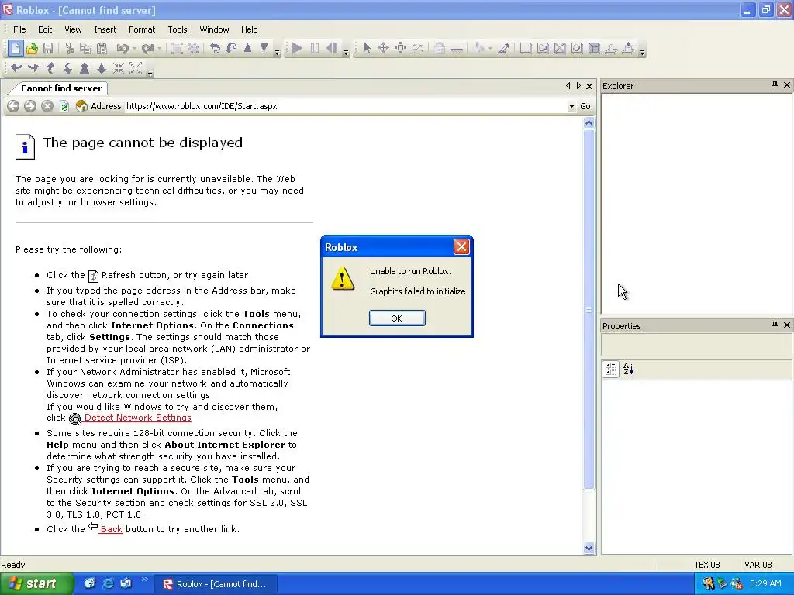Image resolution: width=794 pixels, height=595 pixels.
Task: Select the Cannot find server tab
Action: point(60,88)
